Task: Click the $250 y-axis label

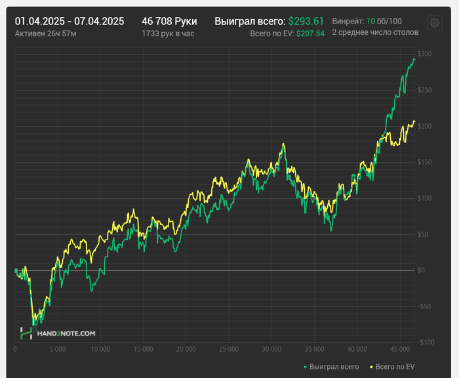Action: pyautogui.click(x=424, y=91)
